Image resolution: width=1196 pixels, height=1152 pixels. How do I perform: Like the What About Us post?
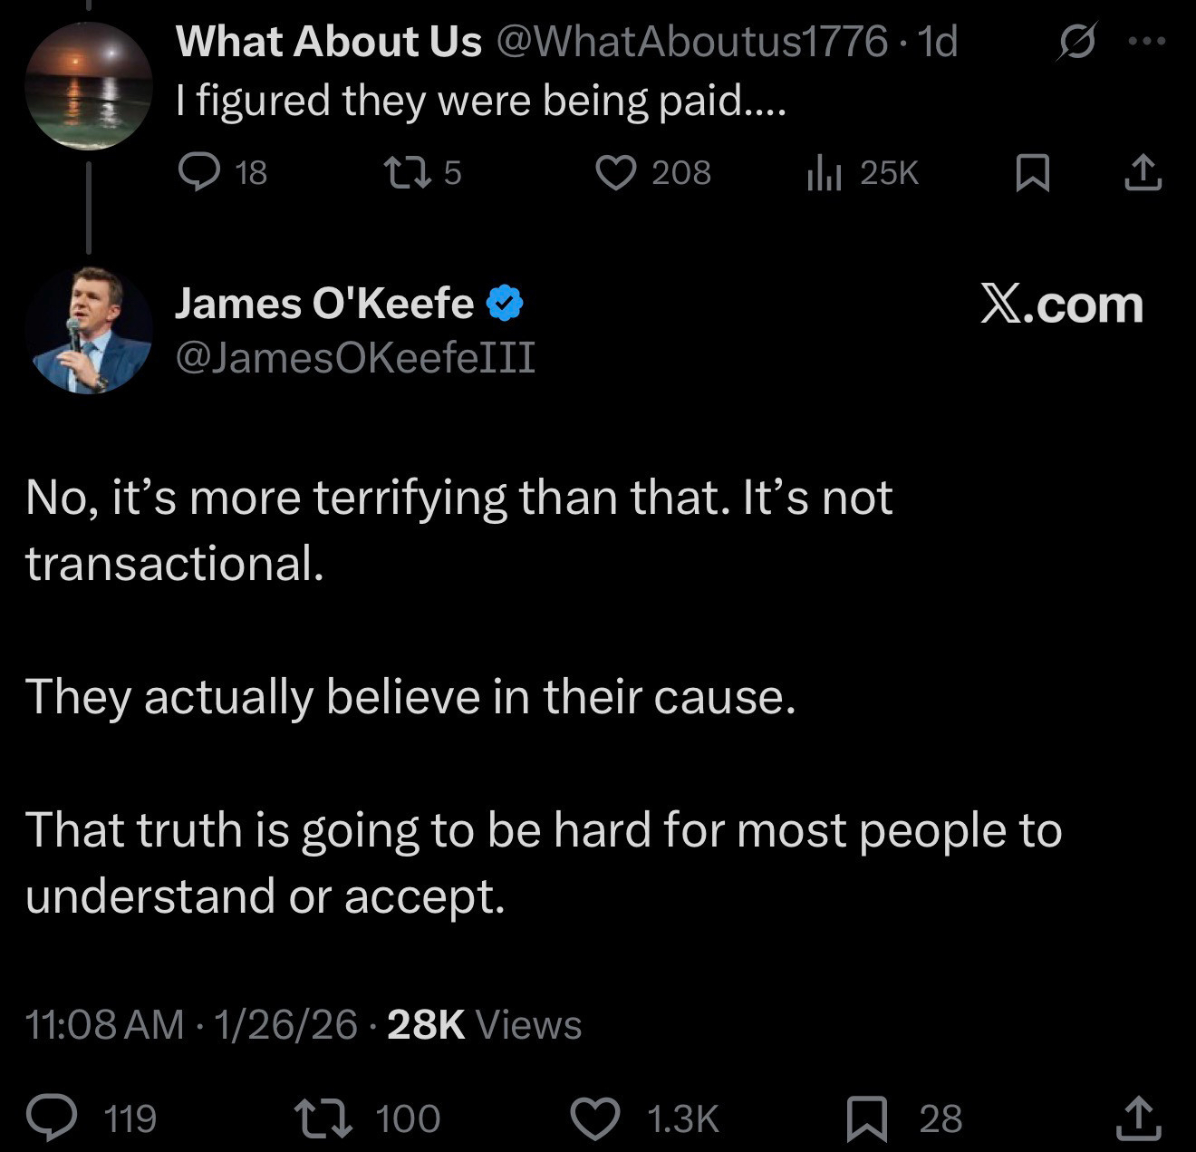[616, 171]
